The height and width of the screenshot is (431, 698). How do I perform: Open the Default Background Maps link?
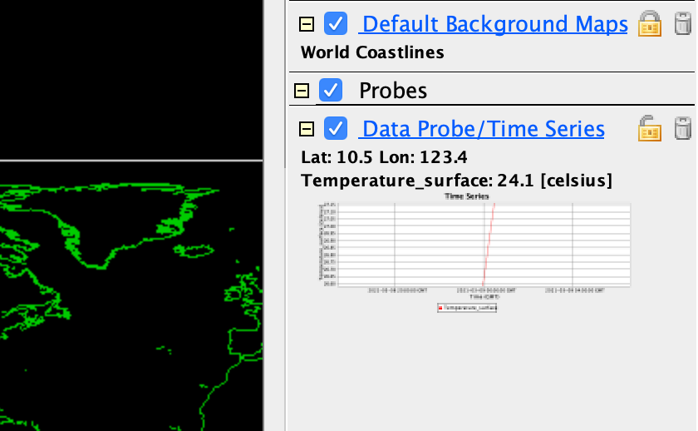(495, 24)
